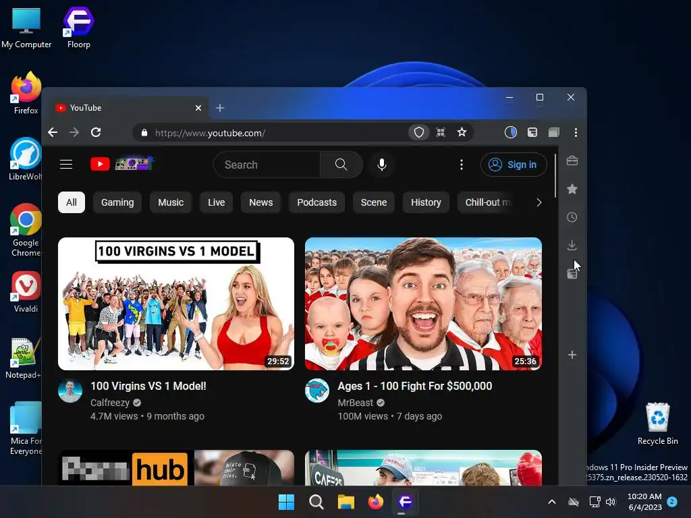691x518 pixels.
Task: Click the Floorp taskbar icon
Action: [405, 502]
